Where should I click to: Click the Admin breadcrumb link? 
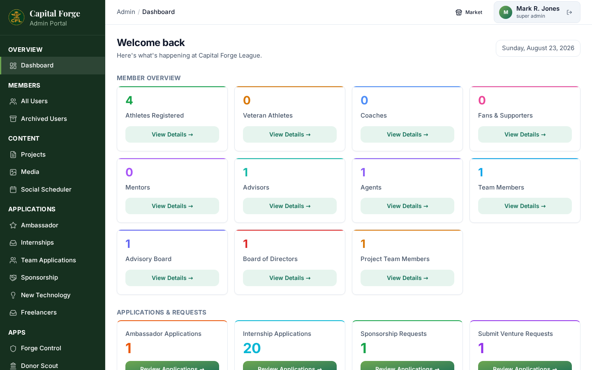[126, 12]
